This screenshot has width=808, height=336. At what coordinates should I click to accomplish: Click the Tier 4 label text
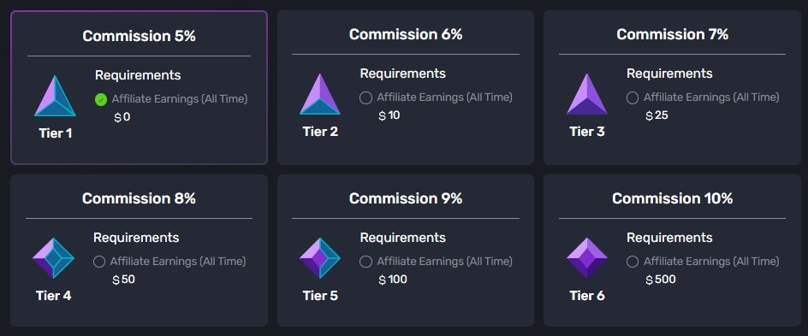click(x=54, y=296)
